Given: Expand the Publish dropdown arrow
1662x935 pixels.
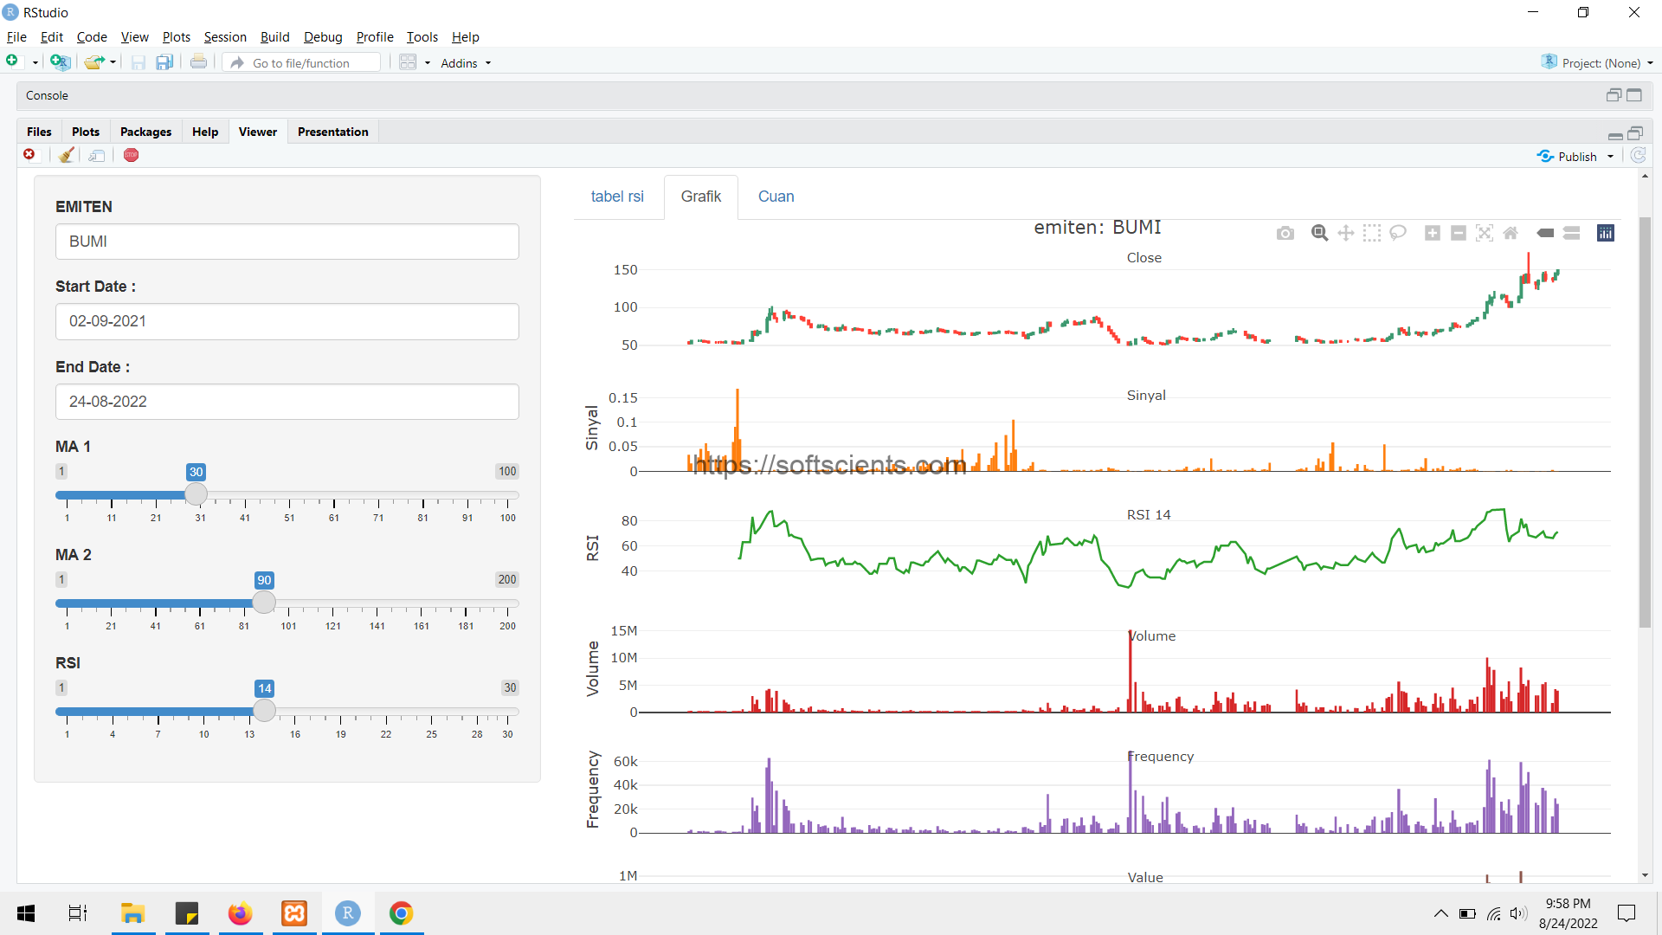Looking at the screenshot, I should (x=1610, y=157).
